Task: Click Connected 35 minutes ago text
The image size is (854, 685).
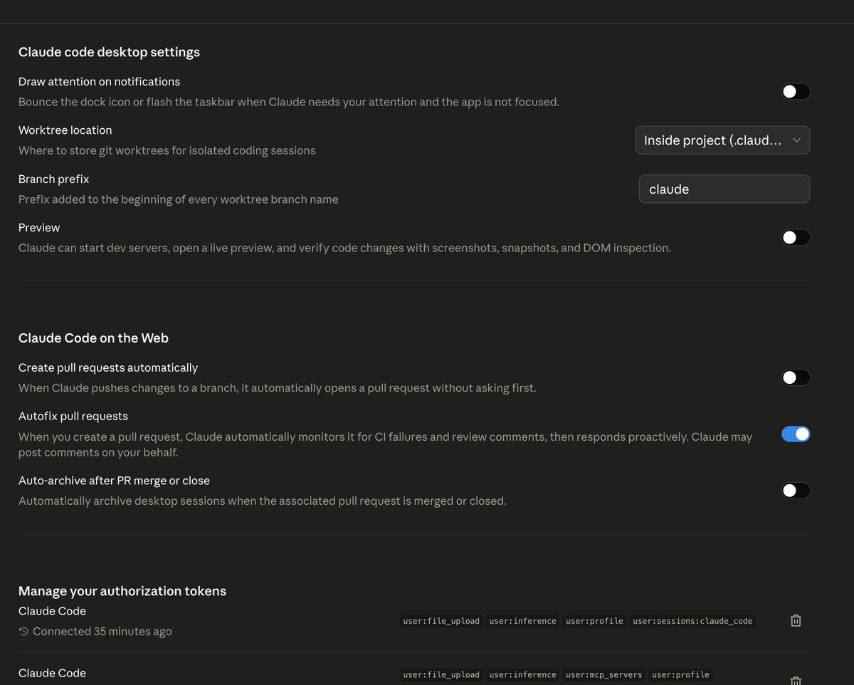Action: [102, 632]
